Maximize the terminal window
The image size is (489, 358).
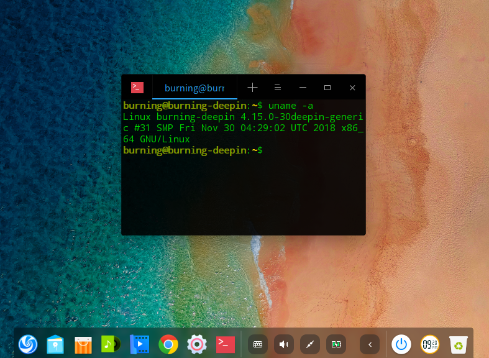coord(327,88)
